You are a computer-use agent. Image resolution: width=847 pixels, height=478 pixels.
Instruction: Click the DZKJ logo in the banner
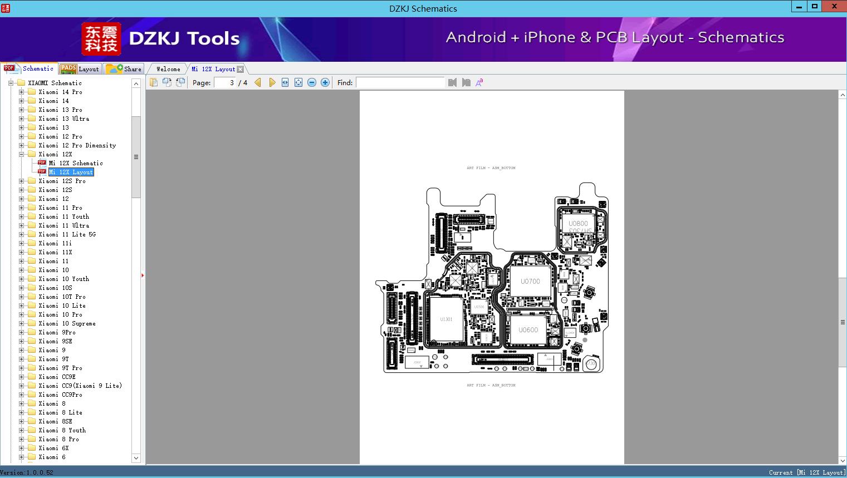point(101,38)
